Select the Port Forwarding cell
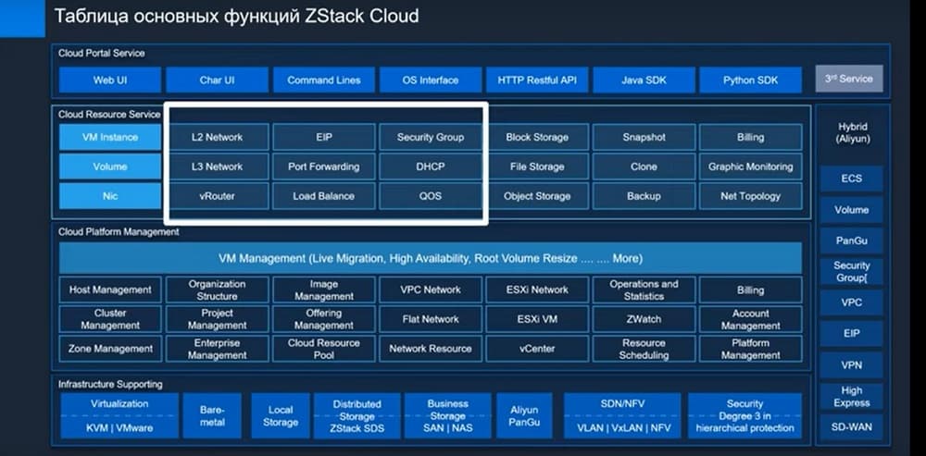Viewport: 926px width, 456px height. click(323, 166)
